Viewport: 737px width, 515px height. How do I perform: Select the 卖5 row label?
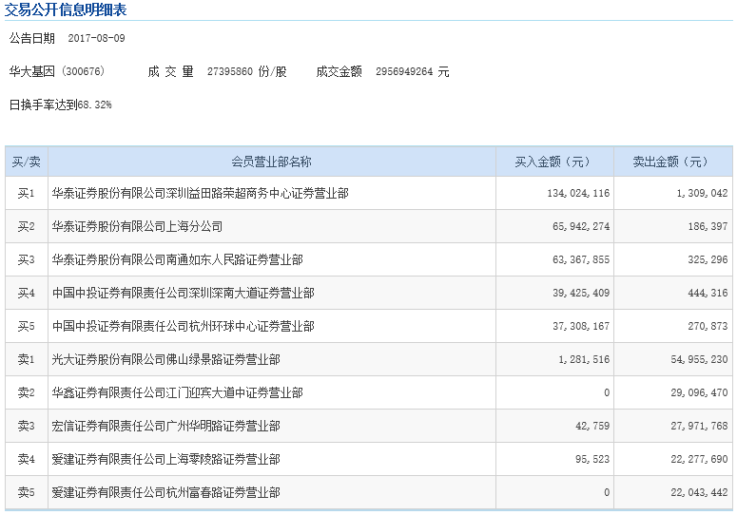27,493
